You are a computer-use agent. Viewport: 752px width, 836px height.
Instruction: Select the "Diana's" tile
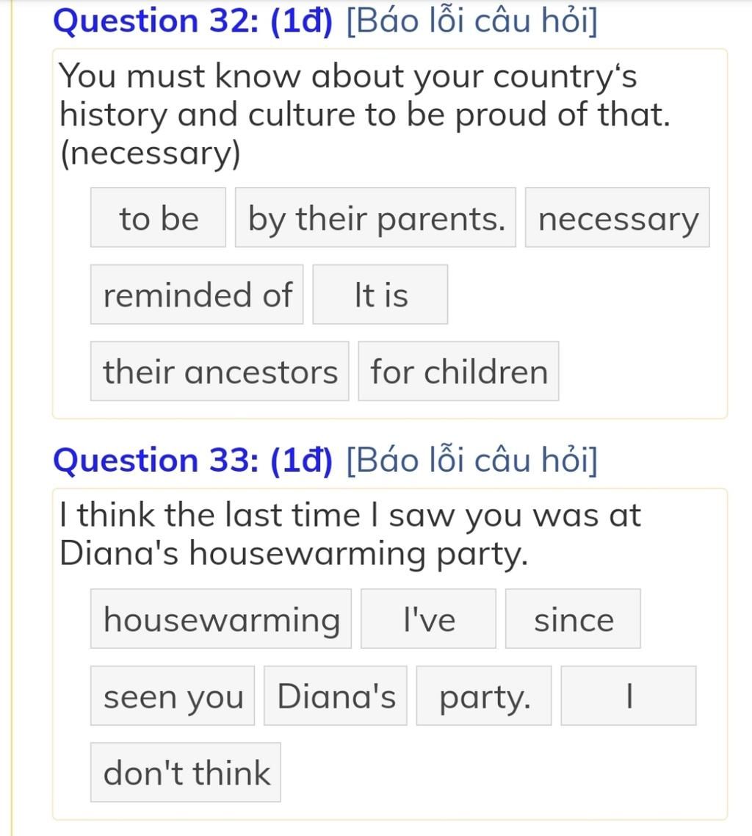(335, 696)
